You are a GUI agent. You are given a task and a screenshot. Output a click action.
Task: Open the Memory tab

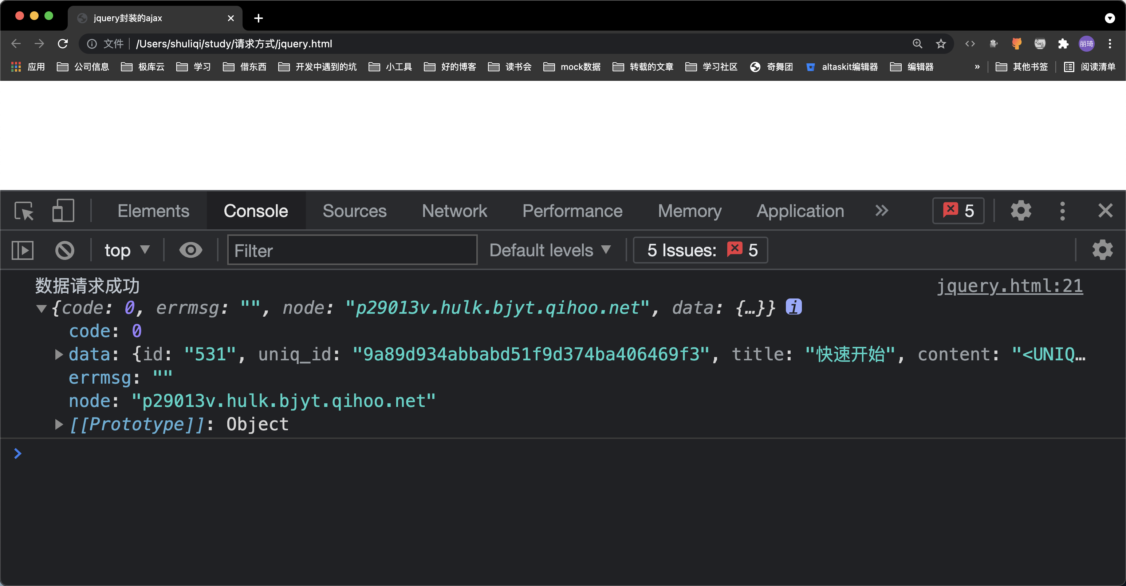pos(690,211)
